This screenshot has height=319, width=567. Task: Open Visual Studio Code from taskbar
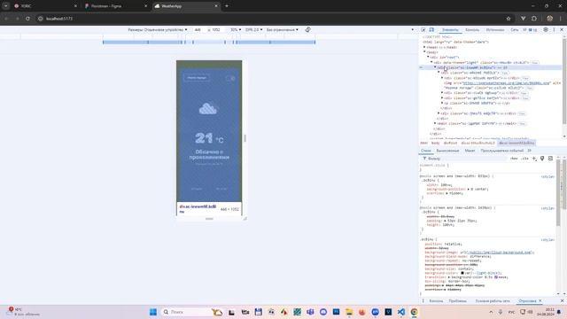401,312
